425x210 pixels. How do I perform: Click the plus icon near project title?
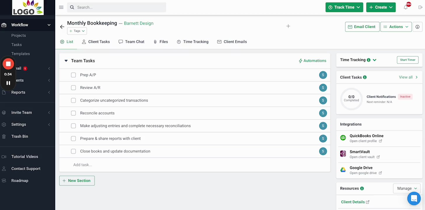(x=288, y=26)
